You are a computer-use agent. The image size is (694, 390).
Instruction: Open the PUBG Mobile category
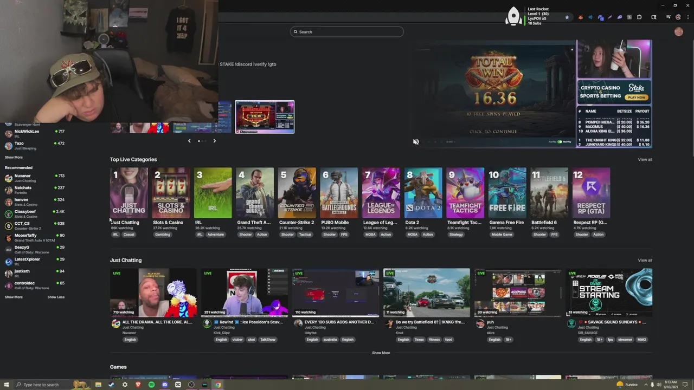pyautogui.click(x=339, y=193)
